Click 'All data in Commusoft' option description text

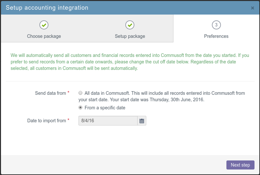coord(162,96)
